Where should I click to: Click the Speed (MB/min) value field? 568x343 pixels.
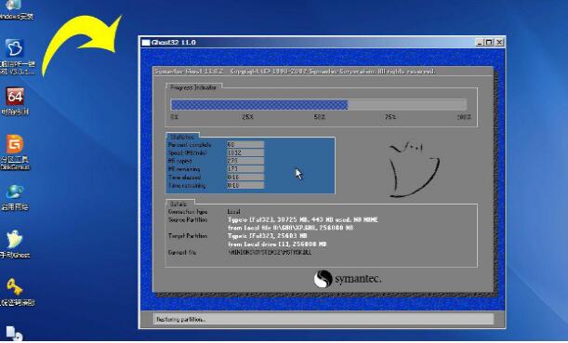245,152
